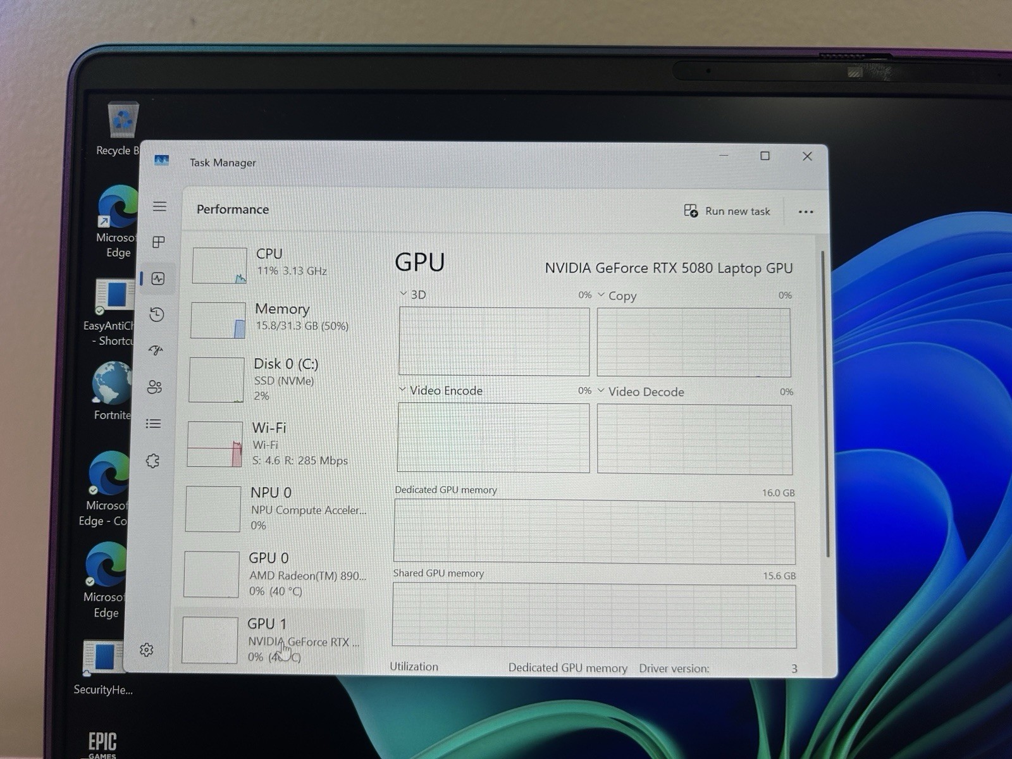Click the Shared GPU memory graph
This screenshot has width=1012, height=759.
click(595, 615)
